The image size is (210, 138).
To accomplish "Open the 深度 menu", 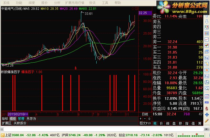I will coord(32,3).
